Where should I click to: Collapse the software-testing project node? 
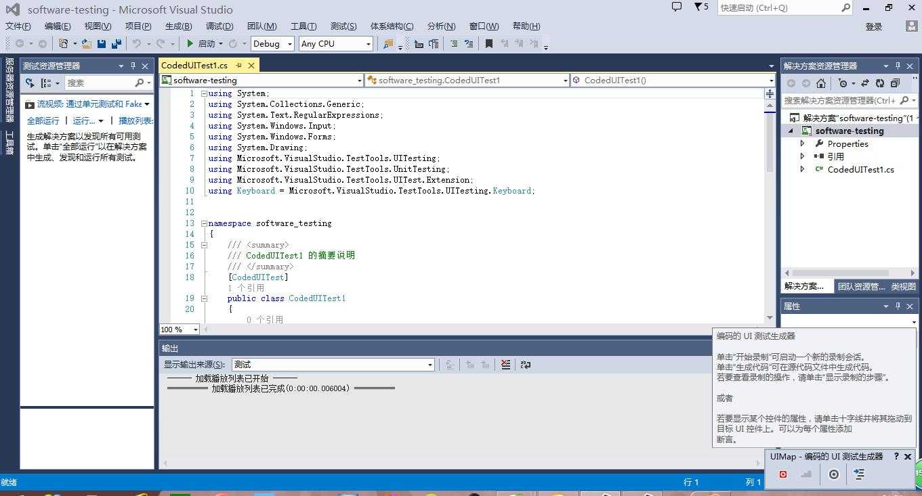791,131
